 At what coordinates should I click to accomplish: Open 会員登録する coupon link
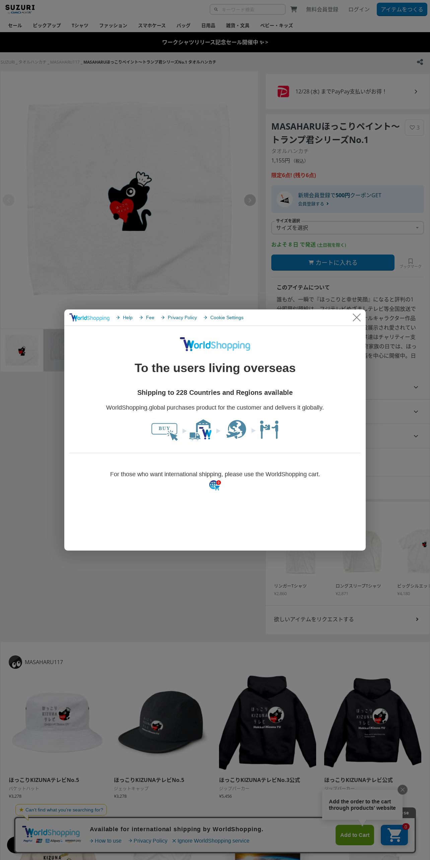(313, 204)
